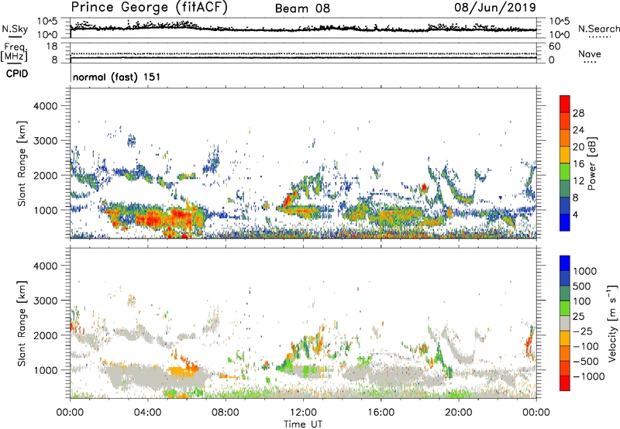Click the grey -25 to 25 velocity bar segment
This screenshot has width=620, height=429.
point(565,323)
